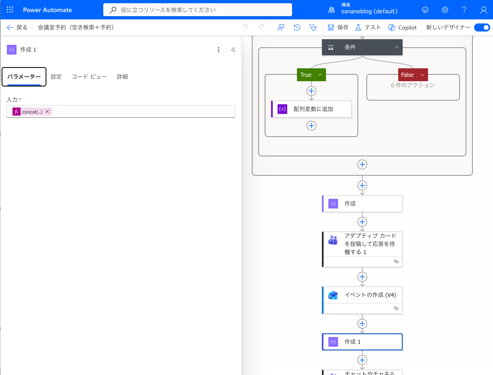The image size is (493, 375).
Task: Click the concat(...) expression token
Action: pos(32,112)
